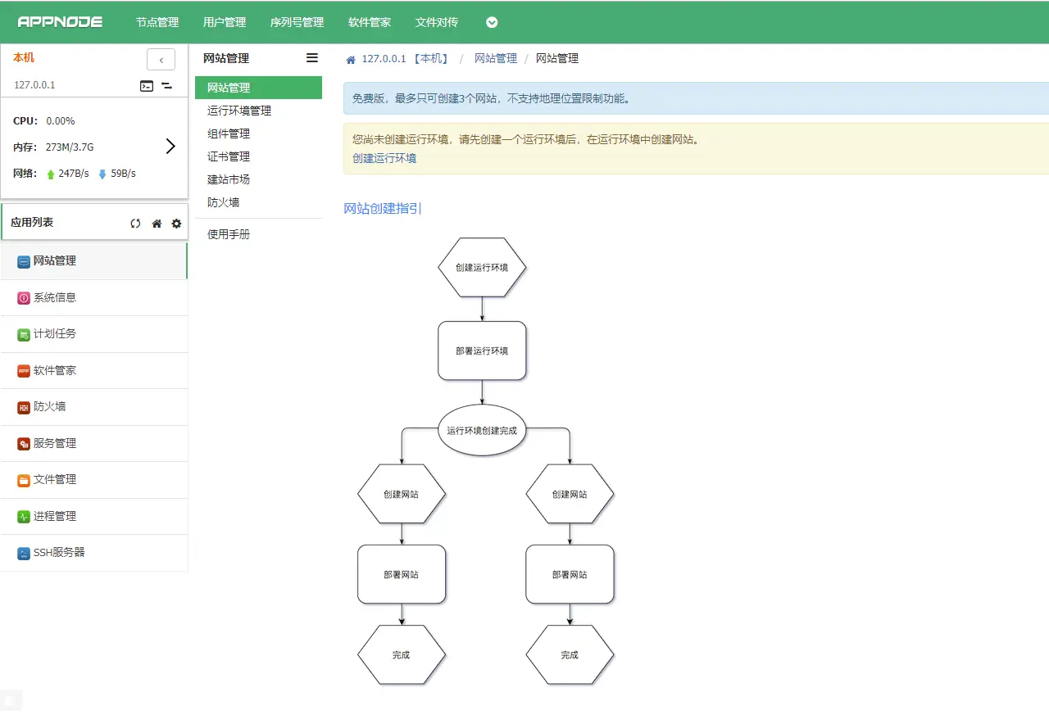Click the home icon in 应用列表 header
Viewport: 1049px width, 715px height.
pyautogui.click(x=156, y=222)
